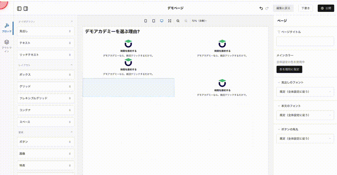
Task: Click drag handle icon on スペース
Action: tap(70, 122)
